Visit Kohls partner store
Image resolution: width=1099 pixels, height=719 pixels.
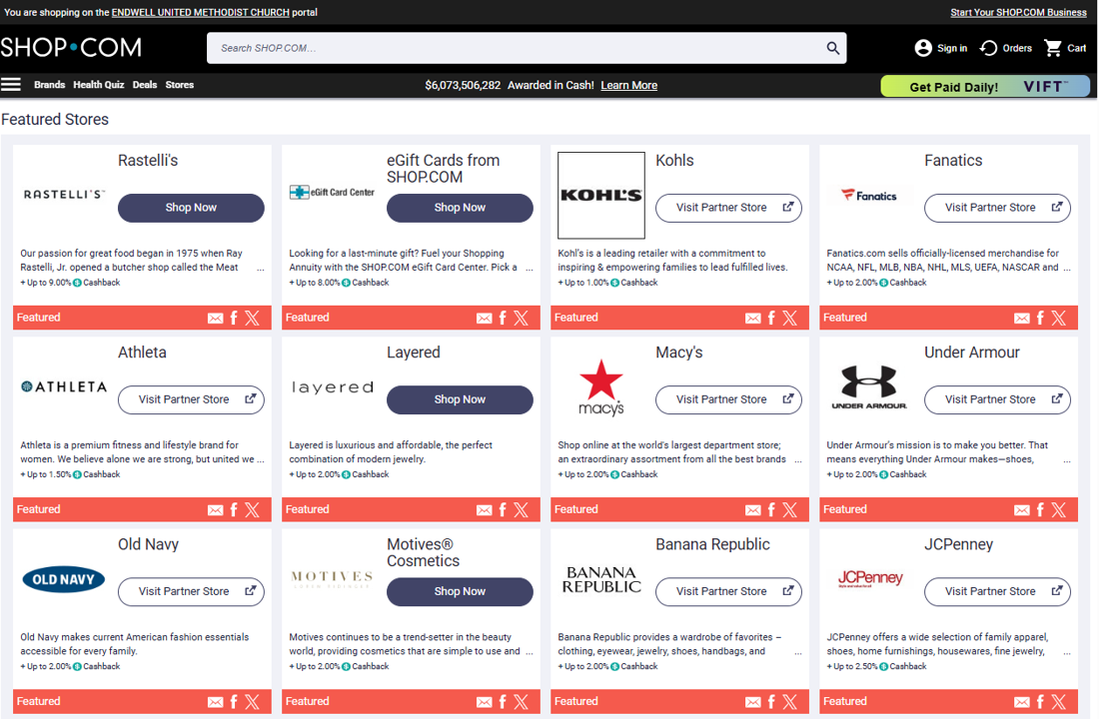[728, 208]
